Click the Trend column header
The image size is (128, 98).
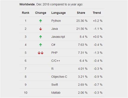coord(97,13)
